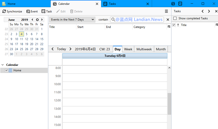218x129 pixels.
Task: Collapse the Calendar list section
Action: click(x=2, y=65)
